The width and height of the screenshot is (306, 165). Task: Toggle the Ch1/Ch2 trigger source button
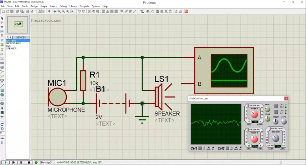[x=276, y=106]
